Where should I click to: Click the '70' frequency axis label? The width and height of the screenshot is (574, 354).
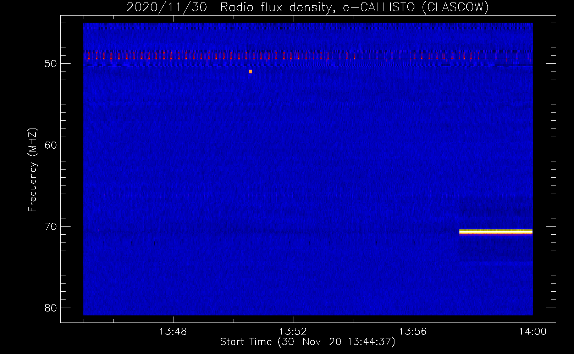[51, 227]
